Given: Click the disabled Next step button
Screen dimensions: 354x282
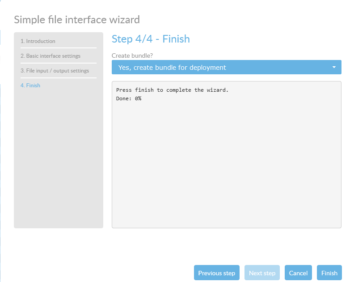Looking at the screenshot, I should pyautogui.click(x=262, y=273).
